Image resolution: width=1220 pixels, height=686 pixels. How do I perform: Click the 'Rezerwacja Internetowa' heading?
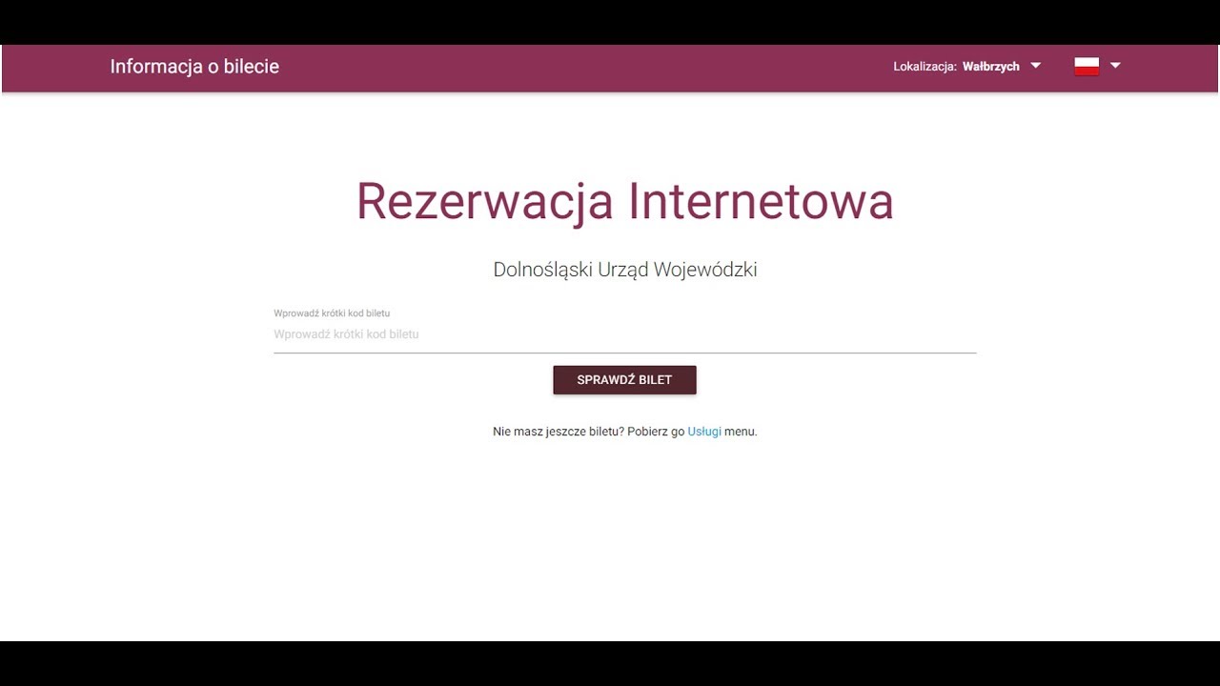pyautogui.click(x=625, y=201)
